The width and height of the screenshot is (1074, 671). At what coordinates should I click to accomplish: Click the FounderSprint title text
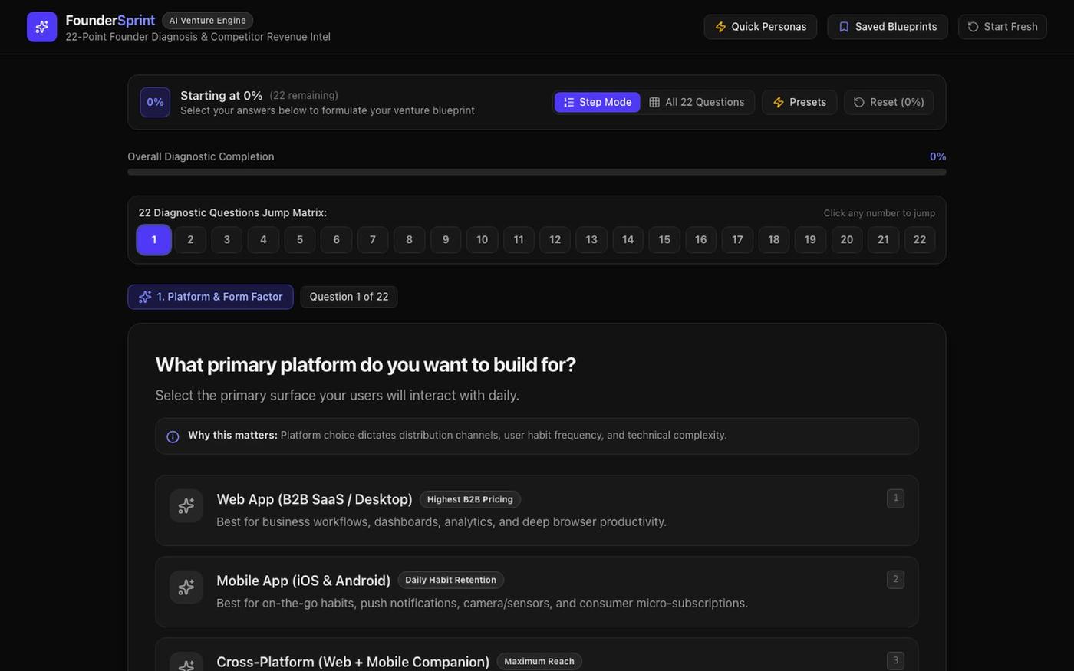(x=110, y=21)
